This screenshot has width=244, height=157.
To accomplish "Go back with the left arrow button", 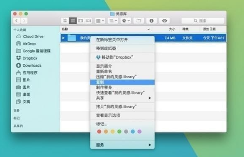I will pos(17,21).
